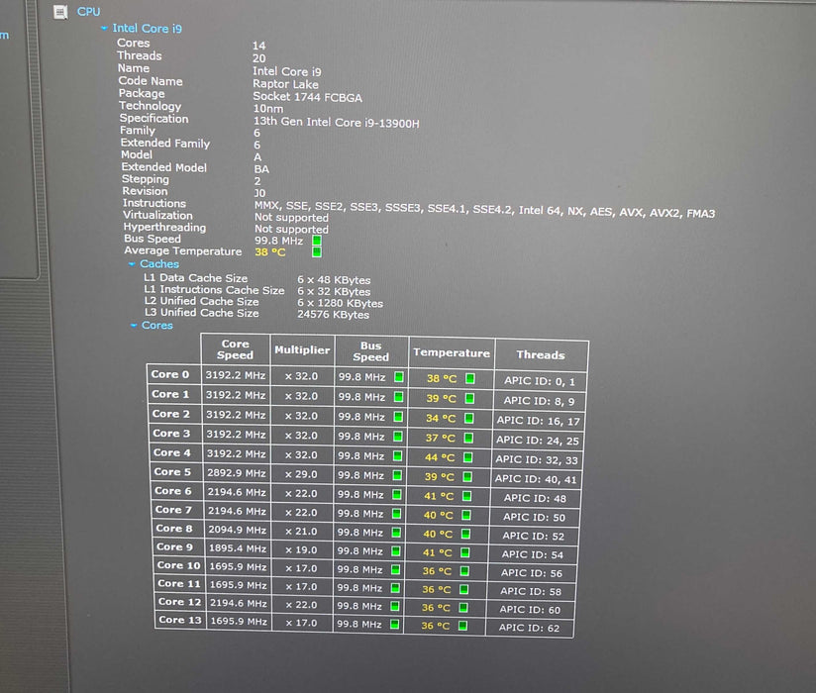The width and height of the screenshot is (816, 693).
Task: Click Core 13 bus speed green indicator
Action: (395, 624)
